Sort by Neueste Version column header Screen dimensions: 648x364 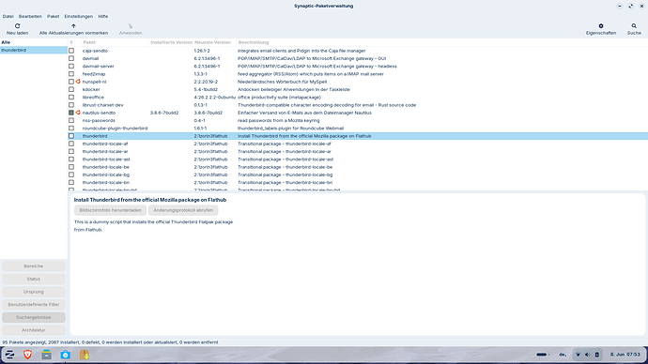(214, 42)
